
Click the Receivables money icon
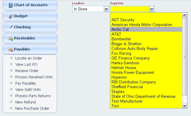coord(11,39)
